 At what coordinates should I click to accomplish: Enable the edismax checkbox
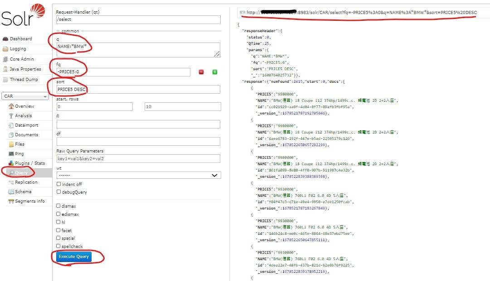[x=58, y=214]
